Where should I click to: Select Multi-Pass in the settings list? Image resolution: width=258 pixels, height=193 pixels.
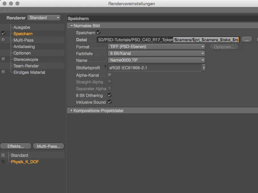tap(24, 40)
